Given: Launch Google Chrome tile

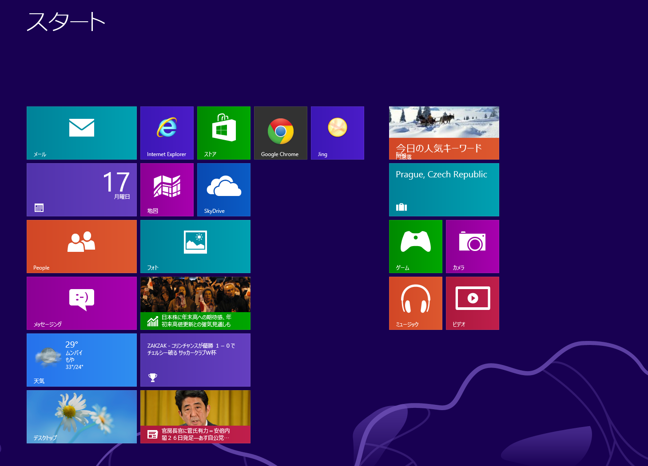Looking at the screenshot, I should 281,133.
